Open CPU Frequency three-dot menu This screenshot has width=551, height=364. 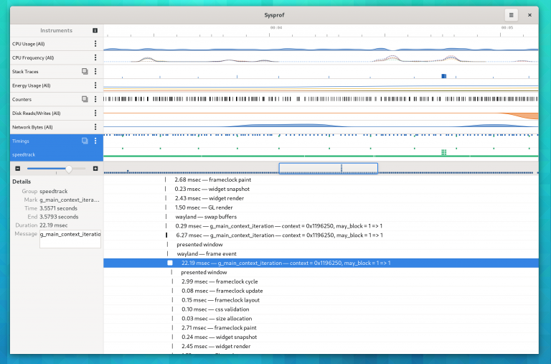click(x=95, y=57)
